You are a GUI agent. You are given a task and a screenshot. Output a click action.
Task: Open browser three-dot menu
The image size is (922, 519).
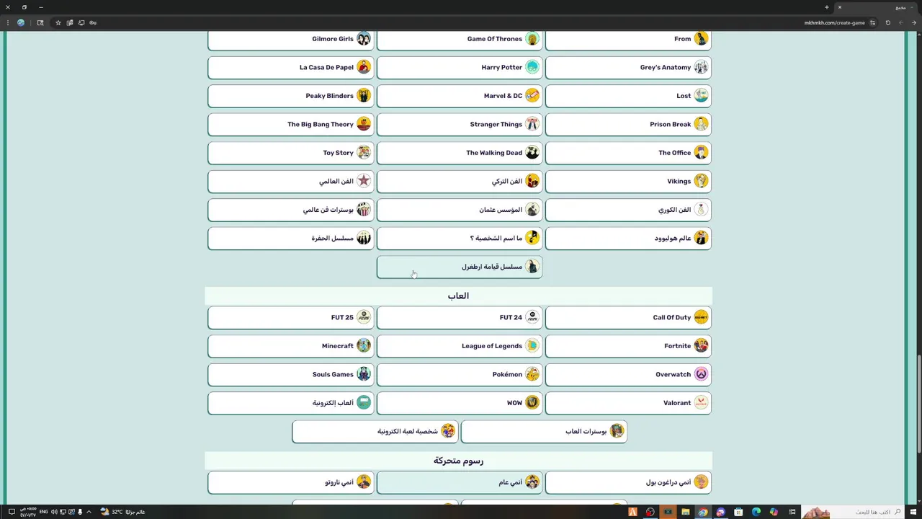point(7,22)
